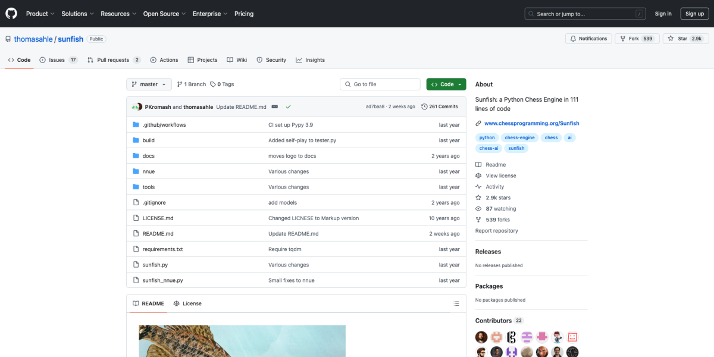Open the chessprogramming.org Sunfish link
714x357 pixels.
click(531, 123)
